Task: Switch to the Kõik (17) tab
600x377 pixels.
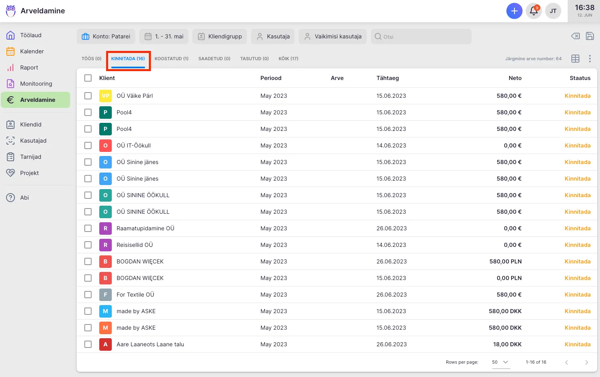Action: 288,59
